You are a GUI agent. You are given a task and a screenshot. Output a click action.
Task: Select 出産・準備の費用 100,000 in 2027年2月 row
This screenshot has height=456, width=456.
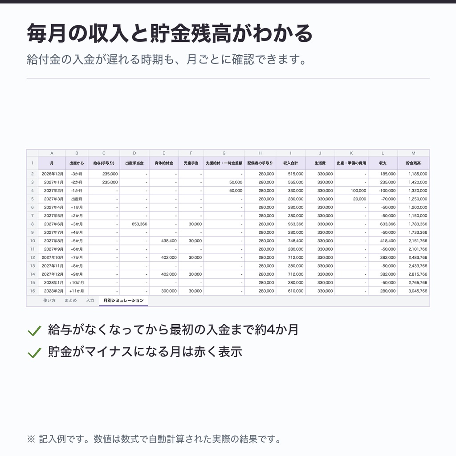(351, 191)
